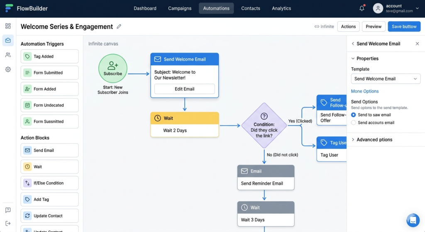
Task: Select the Send to saw email option
Action: 354,115
